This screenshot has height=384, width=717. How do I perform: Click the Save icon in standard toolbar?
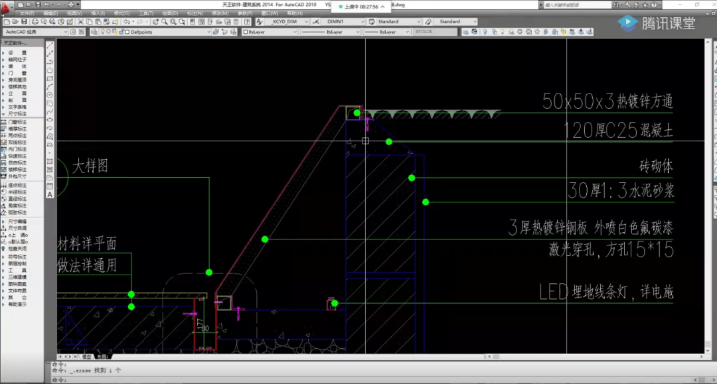pyautogui.click(x=25, y=21)
